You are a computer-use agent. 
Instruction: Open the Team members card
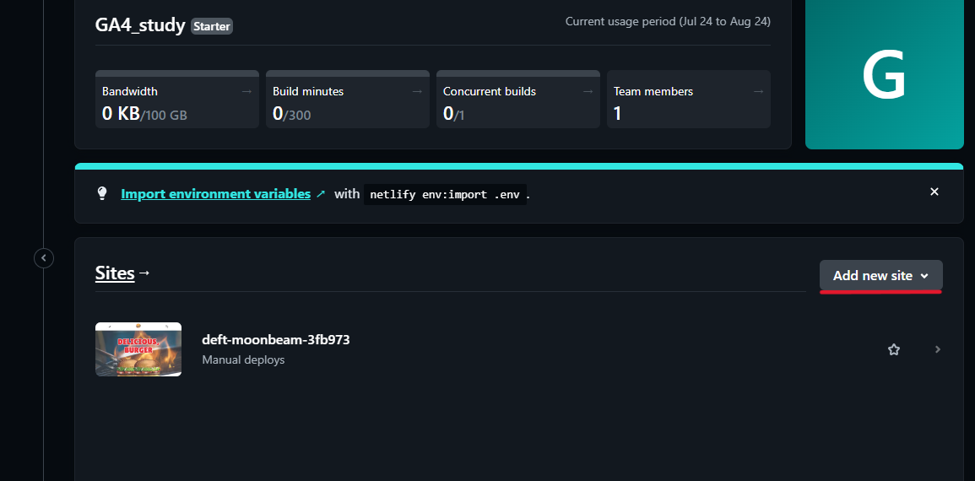pyautogui.click(x=689, y=100)
